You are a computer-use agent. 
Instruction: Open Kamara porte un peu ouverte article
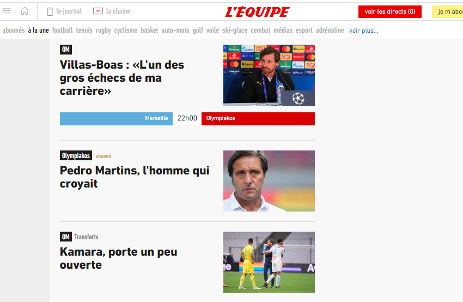(118, 258)
